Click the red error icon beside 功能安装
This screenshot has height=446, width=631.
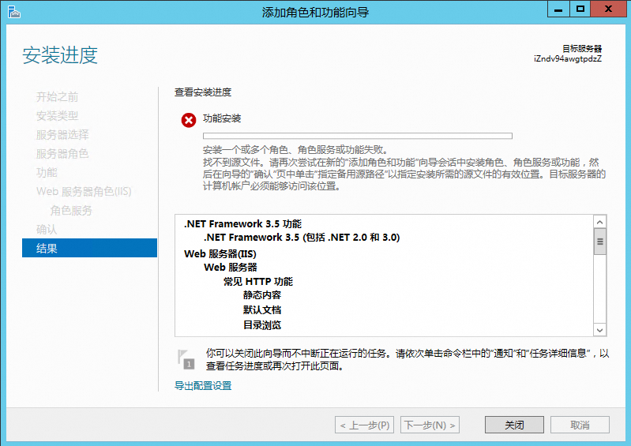[188, 120]
